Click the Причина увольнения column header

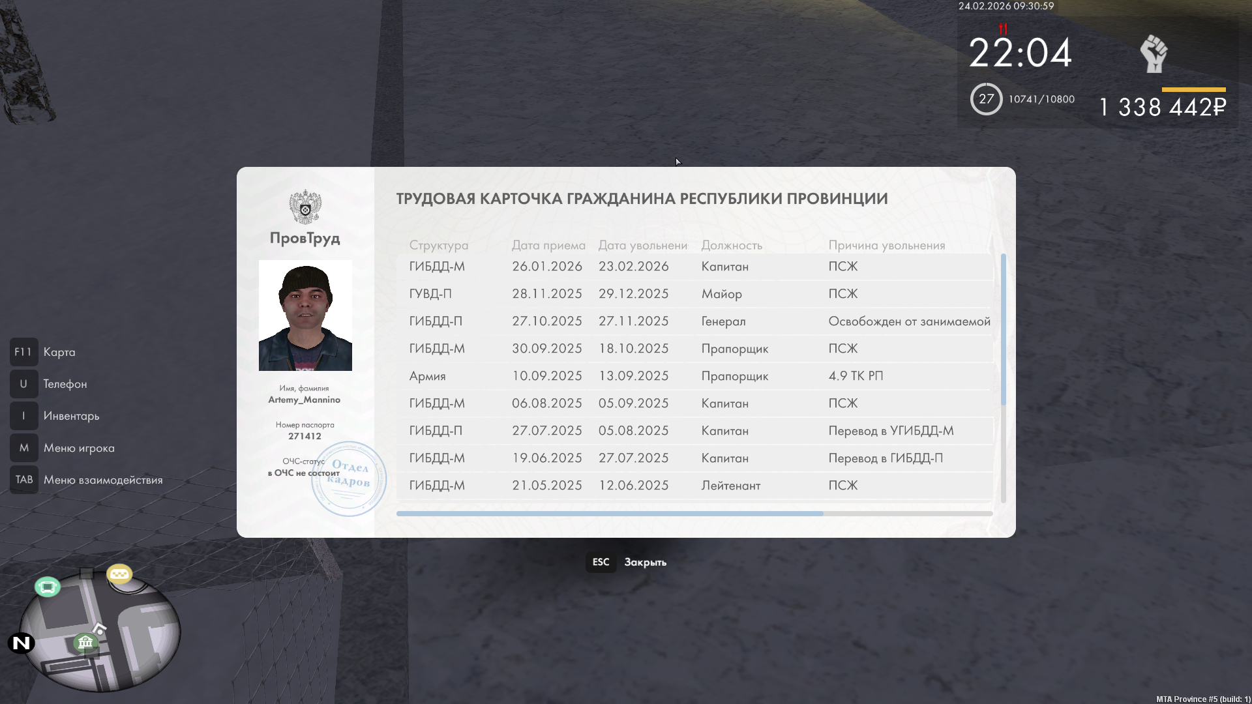click(x=886, y=245)
